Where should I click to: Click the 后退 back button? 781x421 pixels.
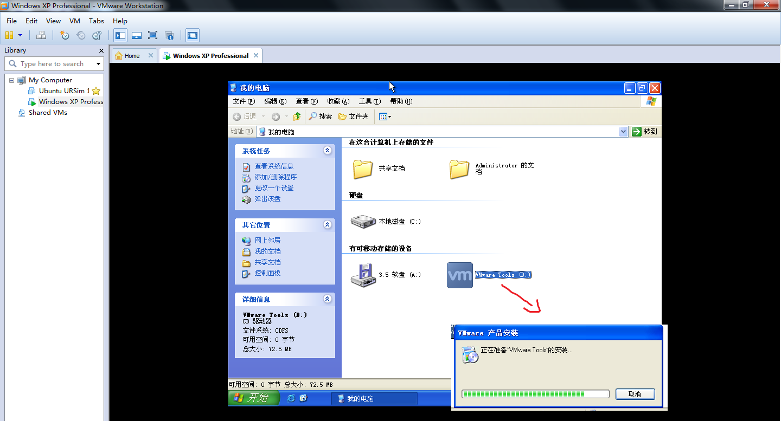[x=245, y=116]
